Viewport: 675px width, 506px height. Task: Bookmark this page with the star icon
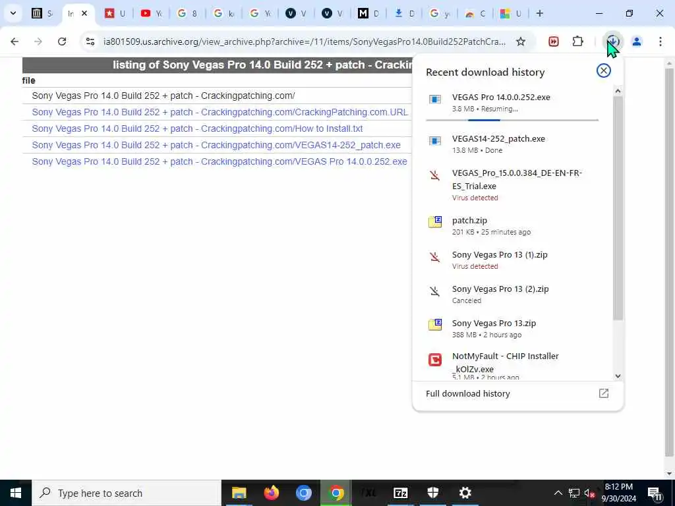point(521,42)
